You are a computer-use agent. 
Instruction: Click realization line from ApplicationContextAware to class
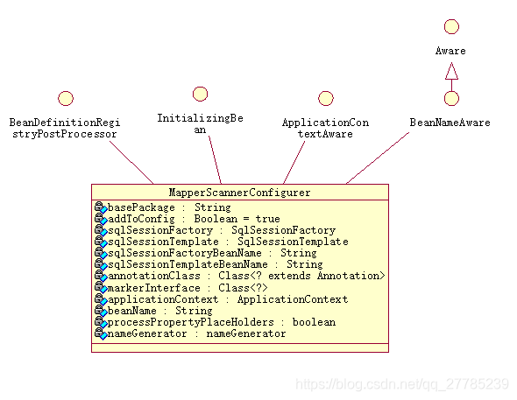point(294,162)
